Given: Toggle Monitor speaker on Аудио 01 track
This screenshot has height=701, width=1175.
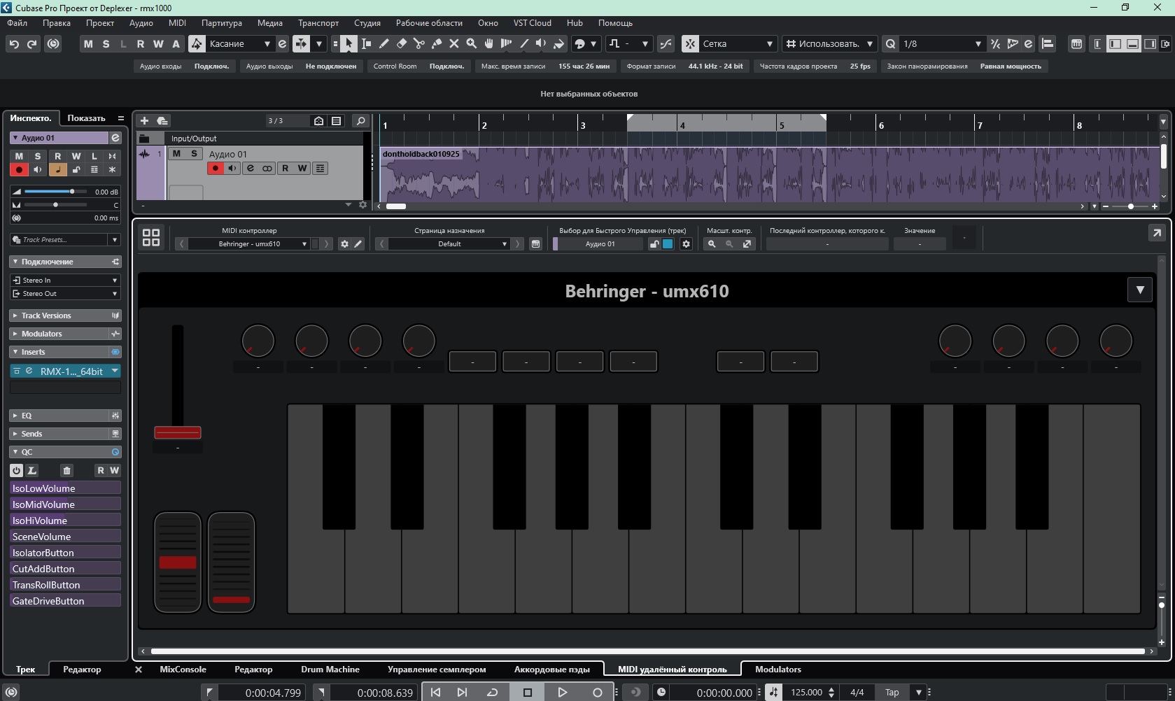Looking at the screenshot, I should [232, 168].
